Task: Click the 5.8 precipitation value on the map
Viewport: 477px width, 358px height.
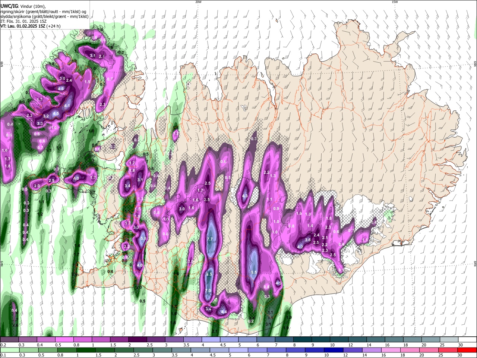Action: (x=143, y=238)
